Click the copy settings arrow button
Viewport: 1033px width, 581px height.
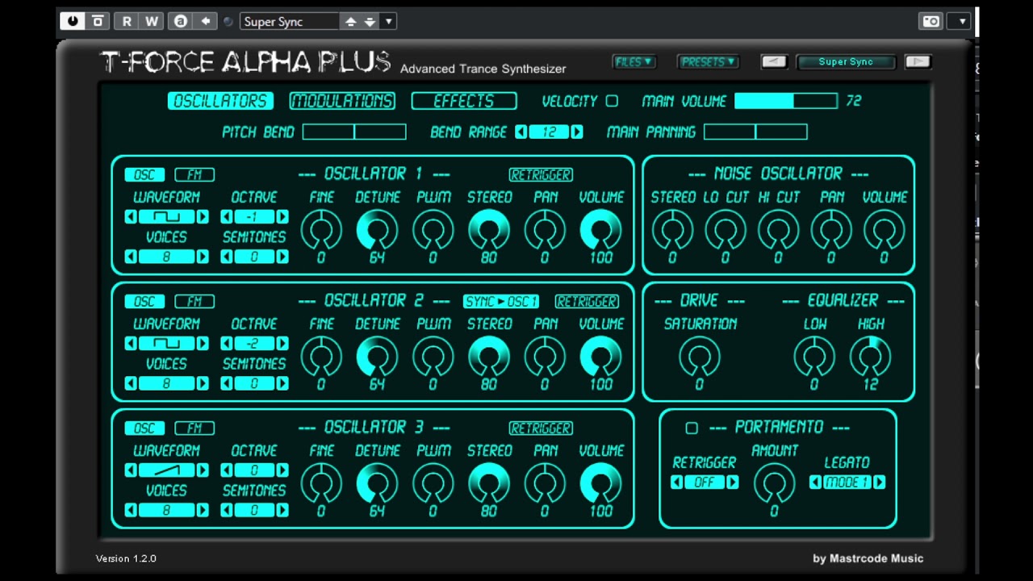(x=205, y=22)
